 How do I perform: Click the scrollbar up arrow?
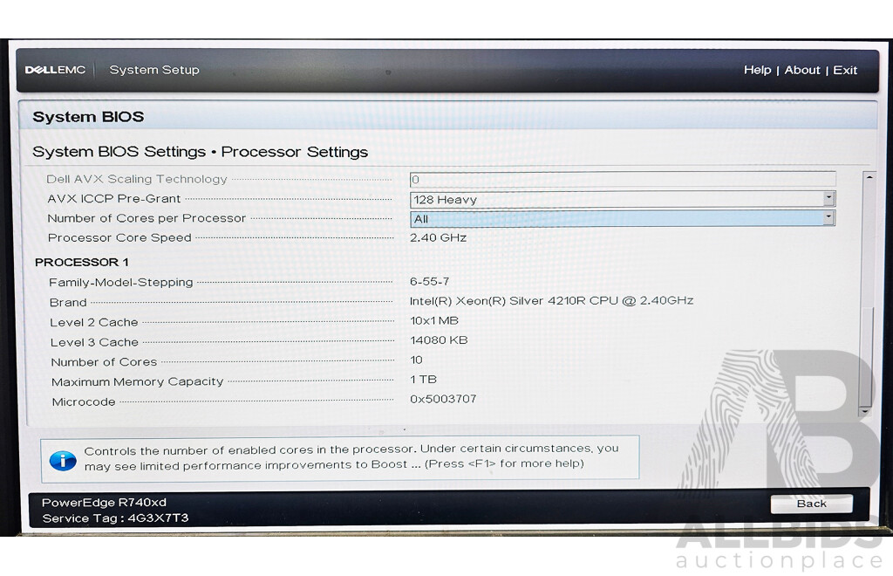(x=869, y=177)
